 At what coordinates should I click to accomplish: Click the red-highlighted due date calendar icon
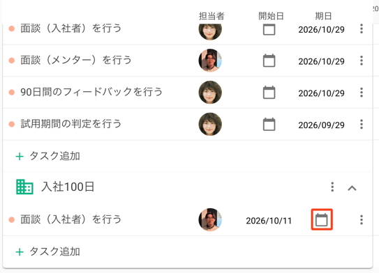coord(322,219)
